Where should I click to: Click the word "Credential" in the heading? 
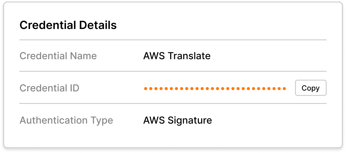[48, 25]
